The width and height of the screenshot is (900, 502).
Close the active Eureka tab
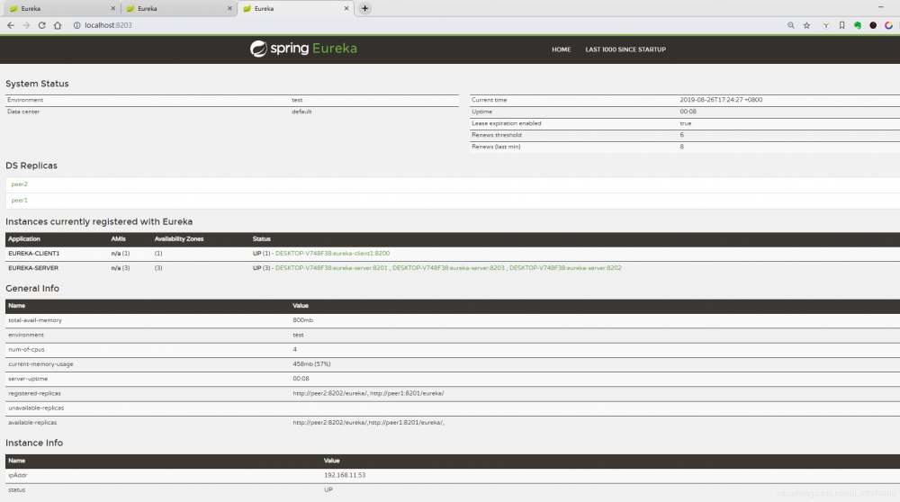point(346,9)
